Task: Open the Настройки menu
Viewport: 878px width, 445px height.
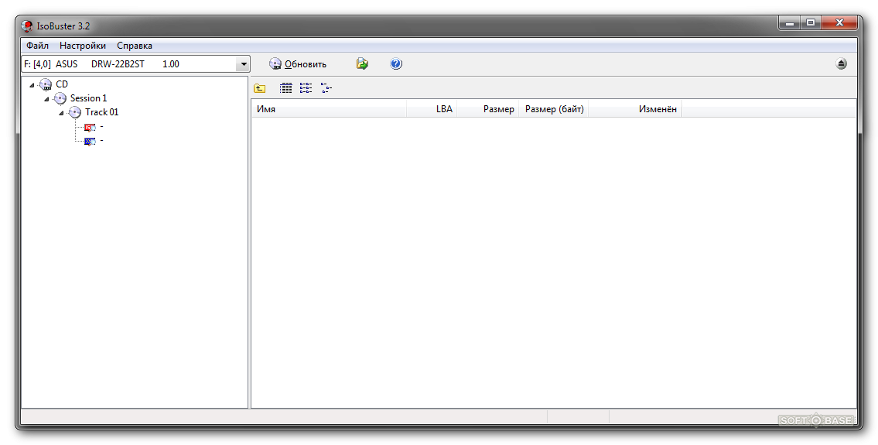Action: [x=83, y=46]
